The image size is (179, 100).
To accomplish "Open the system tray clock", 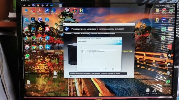I will pos(168,6).
